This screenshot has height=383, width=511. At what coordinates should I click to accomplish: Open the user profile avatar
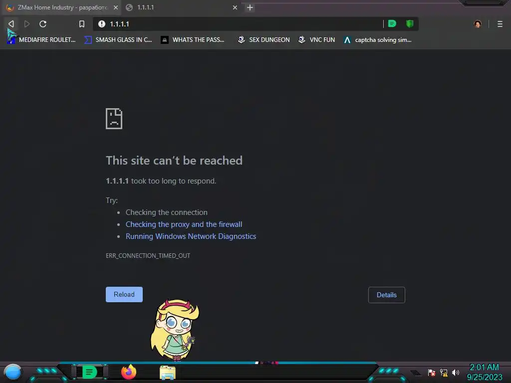click(478, 24)
